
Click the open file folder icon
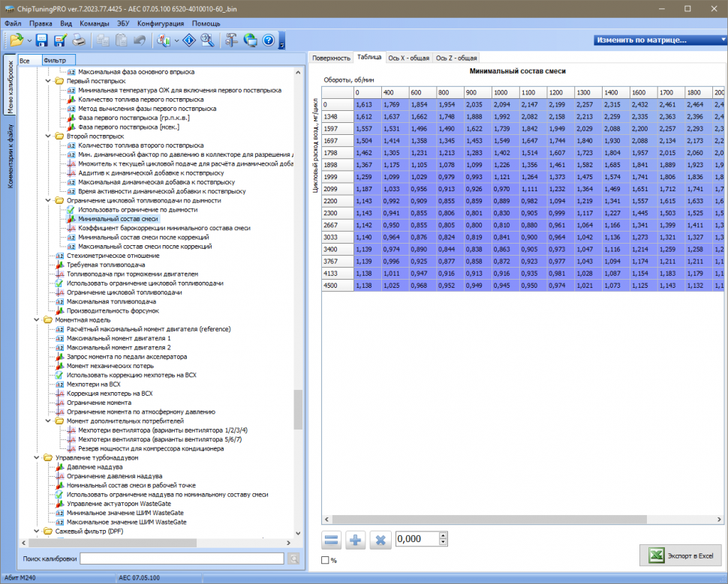[x=15, y=40]
